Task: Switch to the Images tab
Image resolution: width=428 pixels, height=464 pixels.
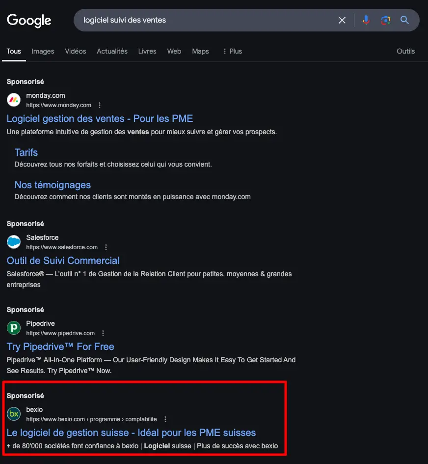Action: [x=43, y=51]
